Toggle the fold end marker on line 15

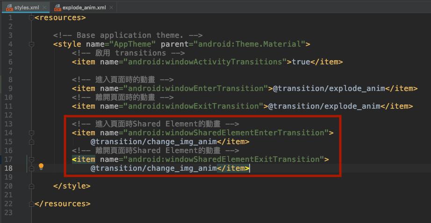click(32, 142)
